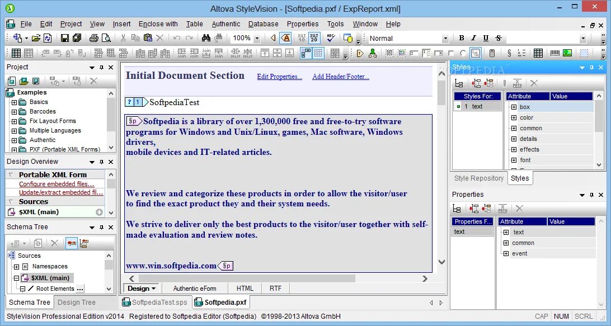The width and height of the screenshot is (611, 326).
Task: Switch to the Design Tree tab
Action: pos(76,303)
